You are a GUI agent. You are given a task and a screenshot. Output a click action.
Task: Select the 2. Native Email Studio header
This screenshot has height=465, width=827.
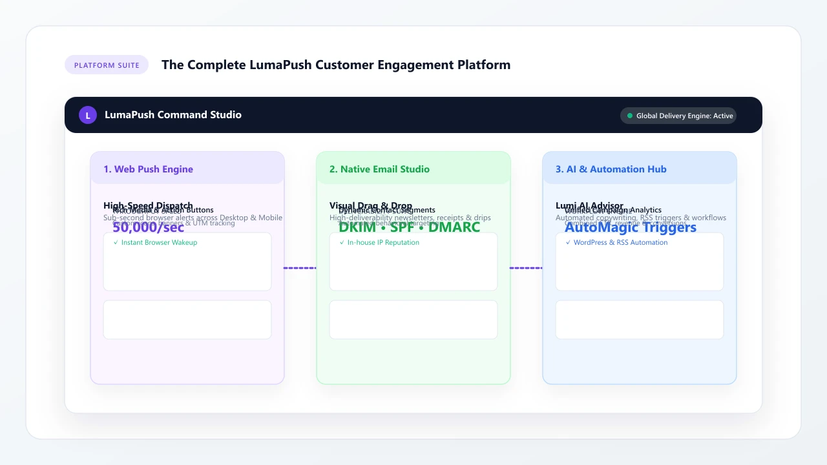pos(413,169)
